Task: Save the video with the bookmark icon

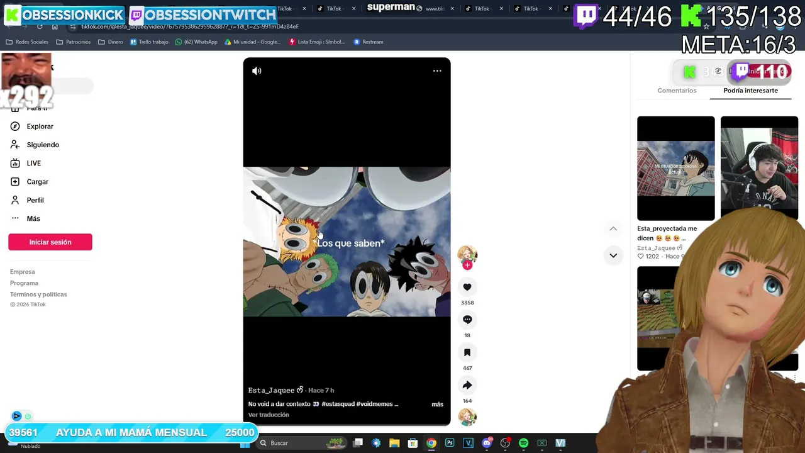Action: (467, 352)
